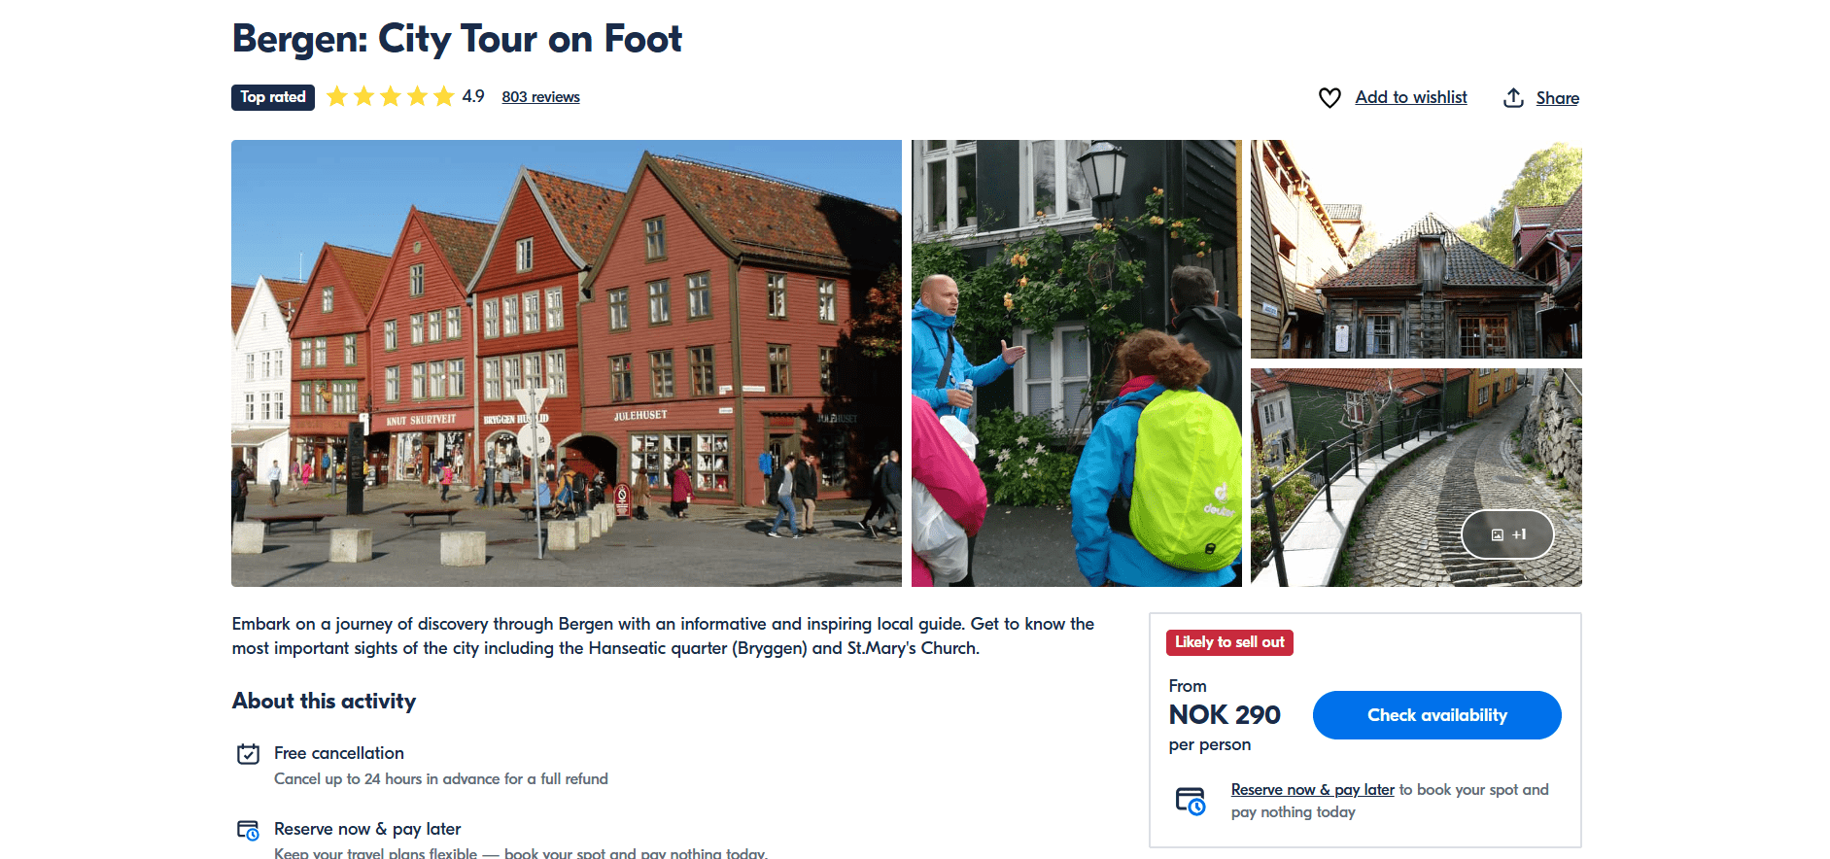Click the heart wishlist icon

[x=1329, y=98]
